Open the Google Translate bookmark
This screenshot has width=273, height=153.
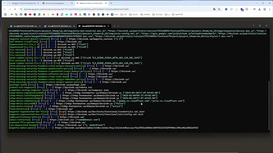pos(16,14)
